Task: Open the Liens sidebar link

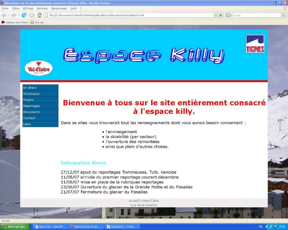Action: coord(40,124)
